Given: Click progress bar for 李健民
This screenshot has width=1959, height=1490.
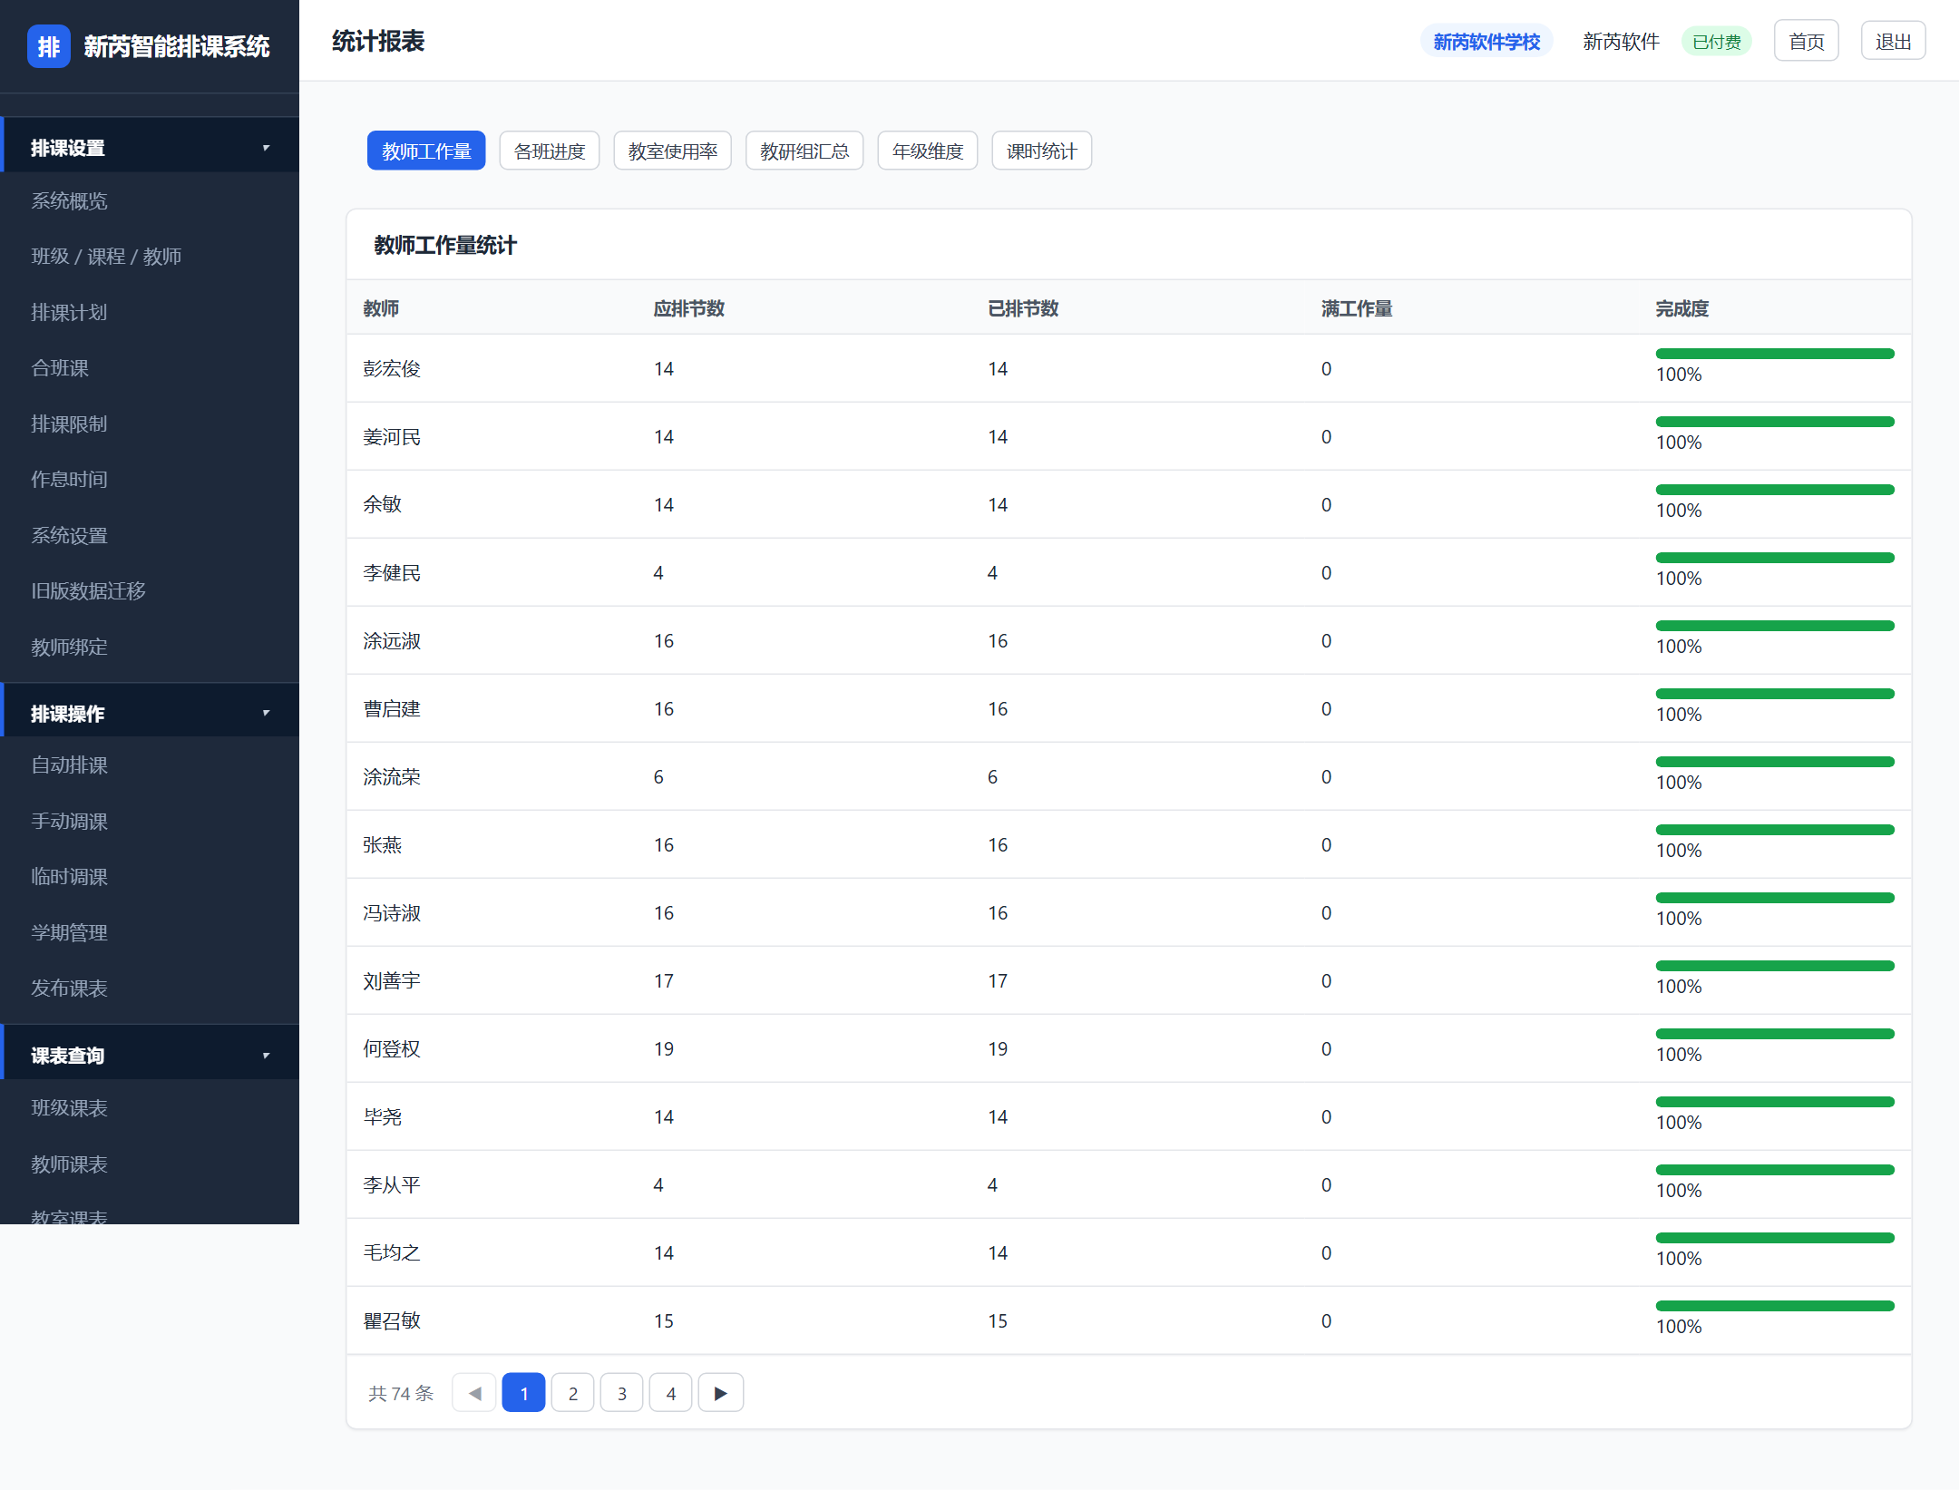Looking at the screenshot, I should click(1775, 558).
